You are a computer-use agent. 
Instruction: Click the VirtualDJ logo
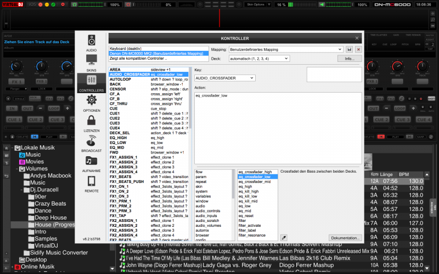13,4
